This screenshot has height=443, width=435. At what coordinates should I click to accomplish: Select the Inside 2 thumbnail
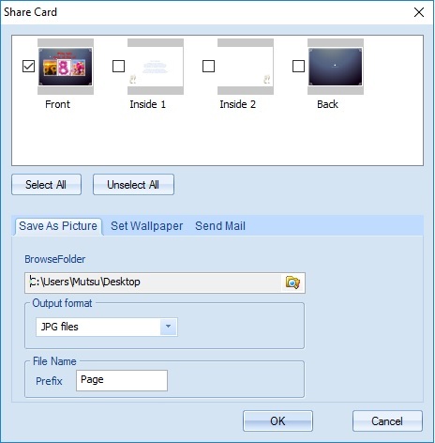pyautogui.click(x=246, y=67)
